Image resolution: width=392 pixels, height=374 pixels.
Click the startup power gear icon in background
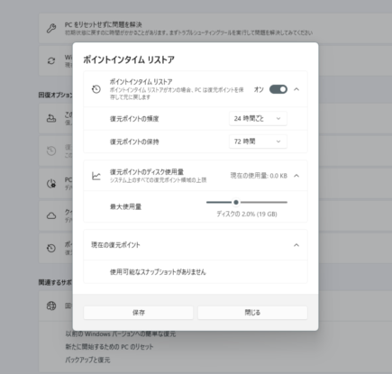point(51,183)
